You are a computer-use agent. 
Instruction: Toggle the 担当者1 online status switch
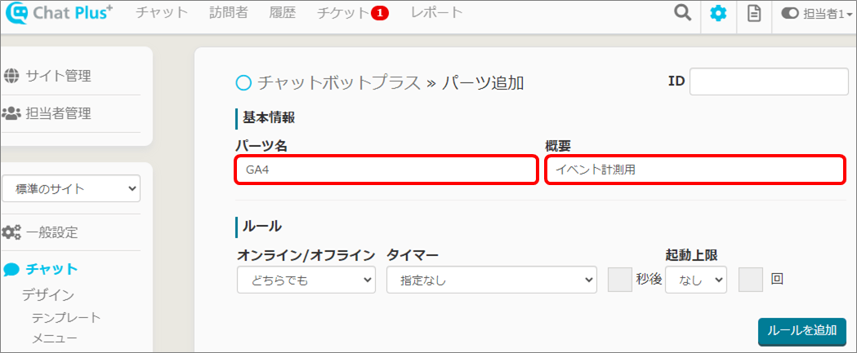(790, 14)
